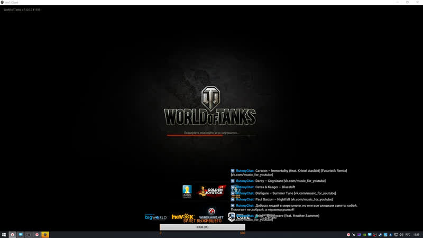Image resolution: width=423 pixels, height=238 pixels.
Task: Click the WoT Client window title
Action: pos(11,3)
